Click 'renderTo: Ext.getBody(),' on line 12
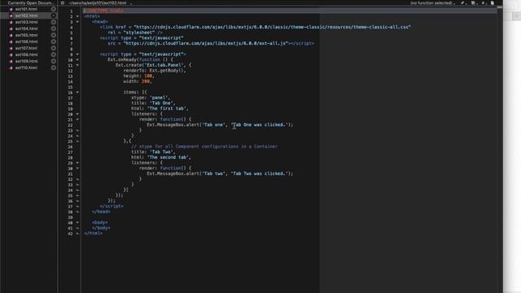Viewport: 521px width, 293px height. pyautogui.click(x=155, y=71)
